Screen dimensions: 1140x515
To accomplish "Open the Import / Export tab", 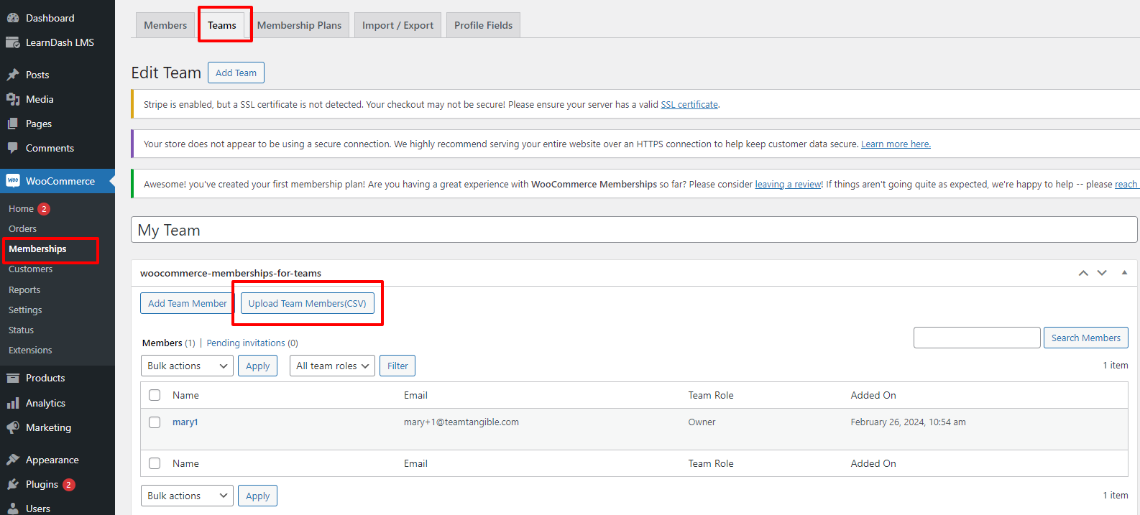I will click(x=397, y=25).
